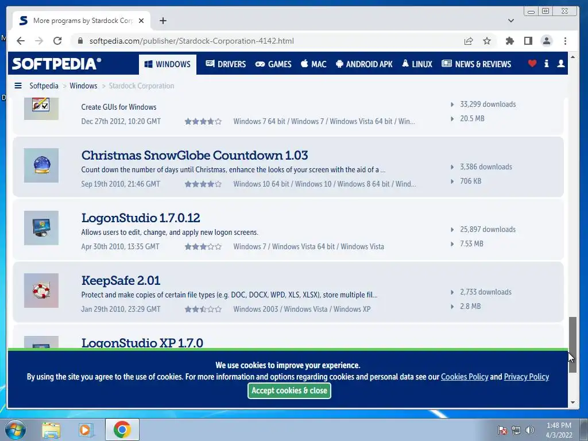The image size is (588, 441).
Task: Accept cookies & close the banner
Action: pyautogui.click(x=289, y=390)
